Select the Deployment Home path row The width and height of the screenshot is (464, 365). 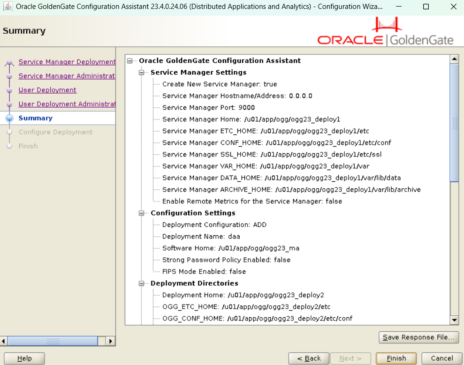pos(243,295)
